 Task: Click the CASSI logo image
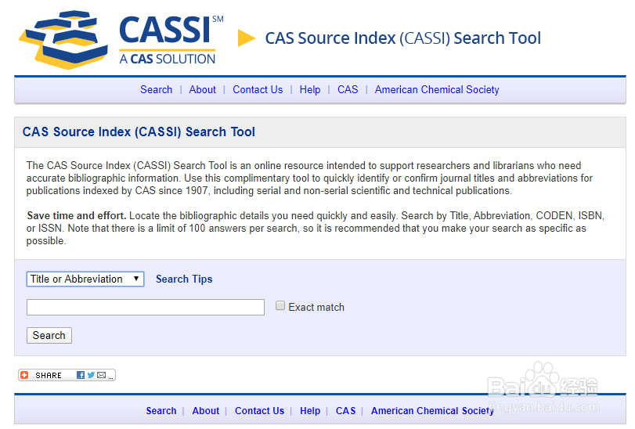(121, 40)
